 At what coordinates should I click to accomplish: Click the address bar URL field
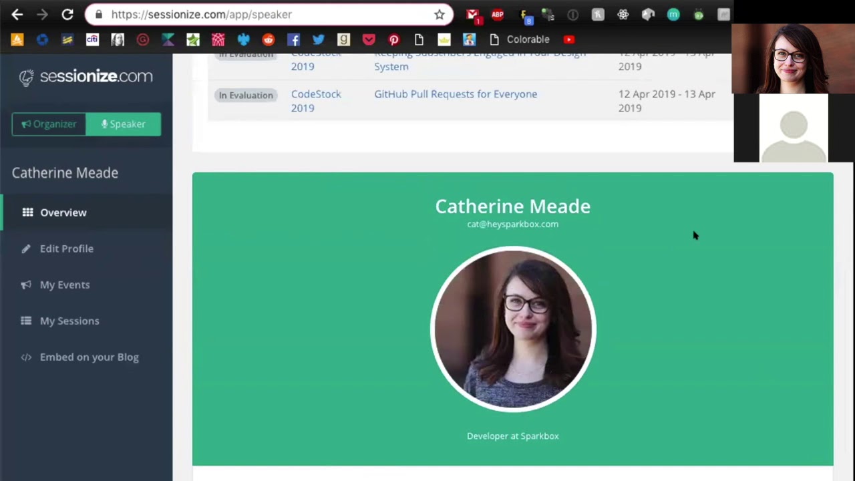point(267,15)
